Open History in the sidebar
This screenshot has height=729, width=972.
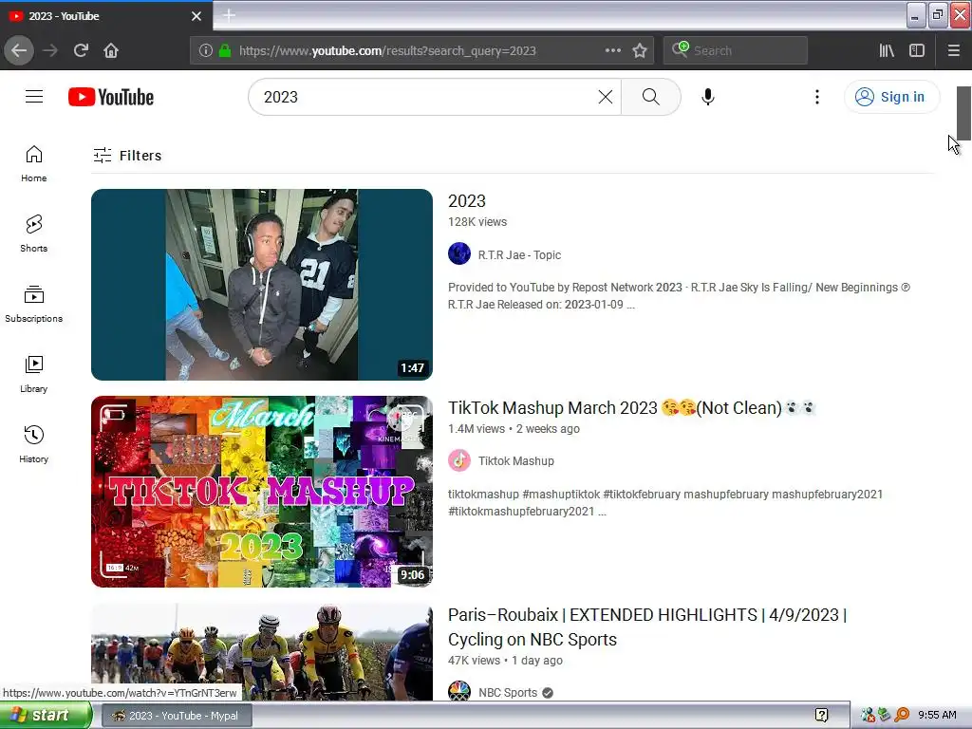[x=33, y=444]
